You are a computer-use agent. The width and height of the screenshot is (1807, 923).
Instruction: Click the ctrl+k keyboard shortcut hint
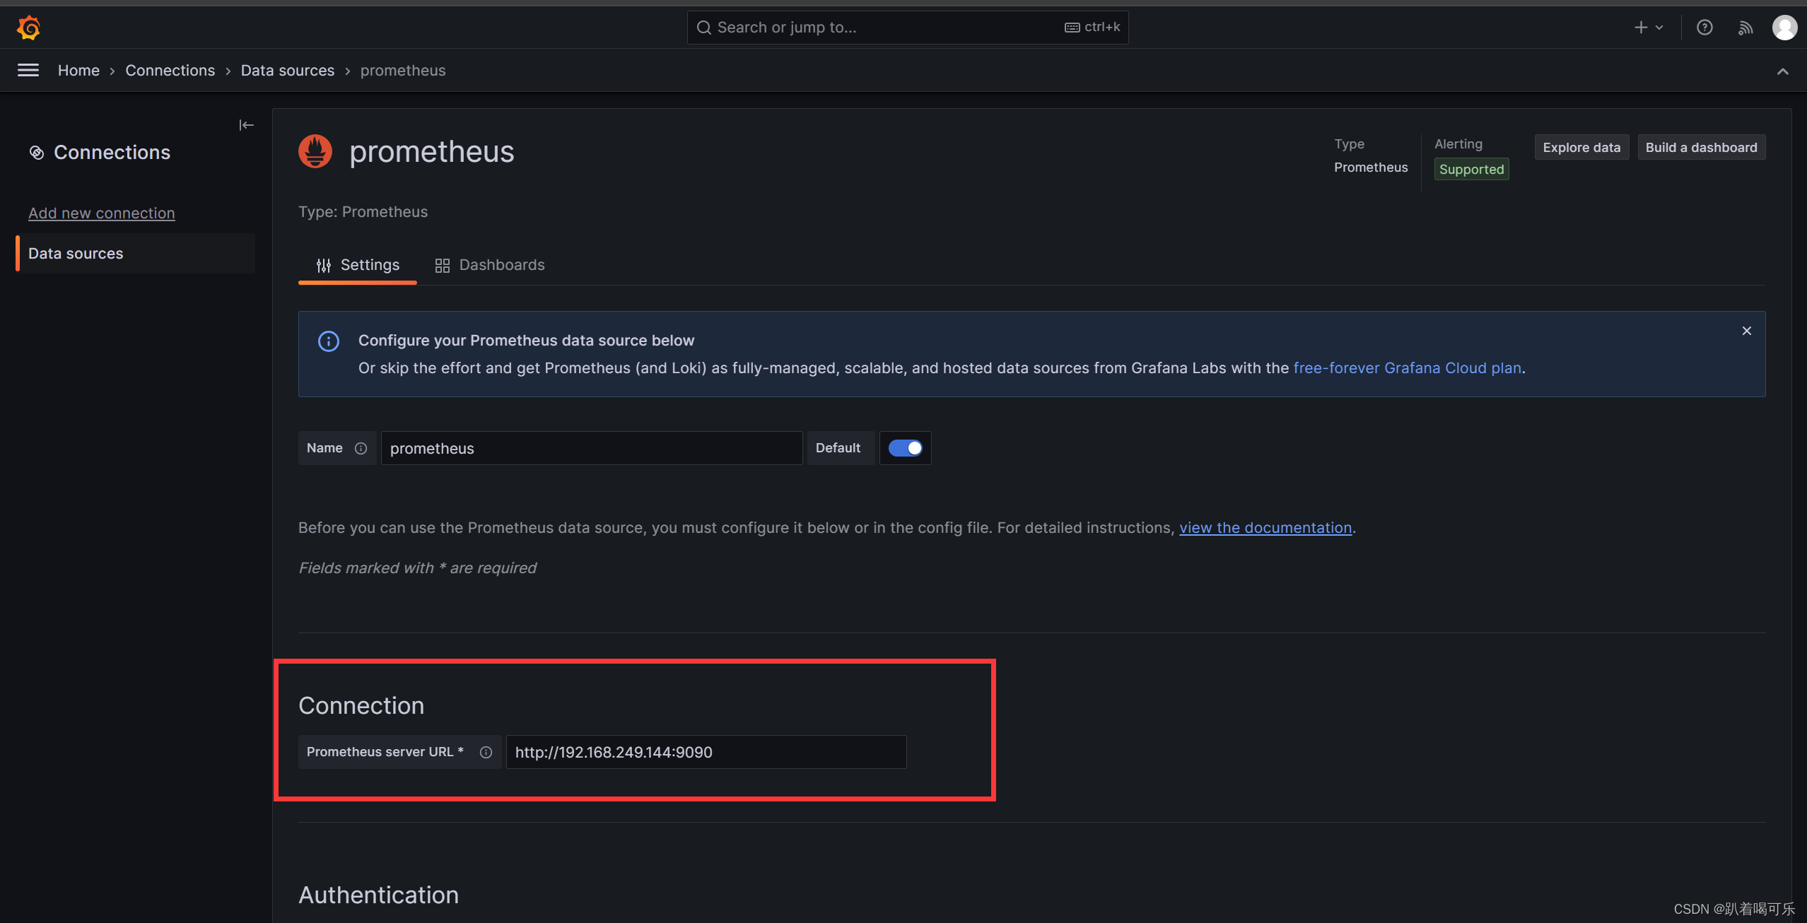(1093, 27)
